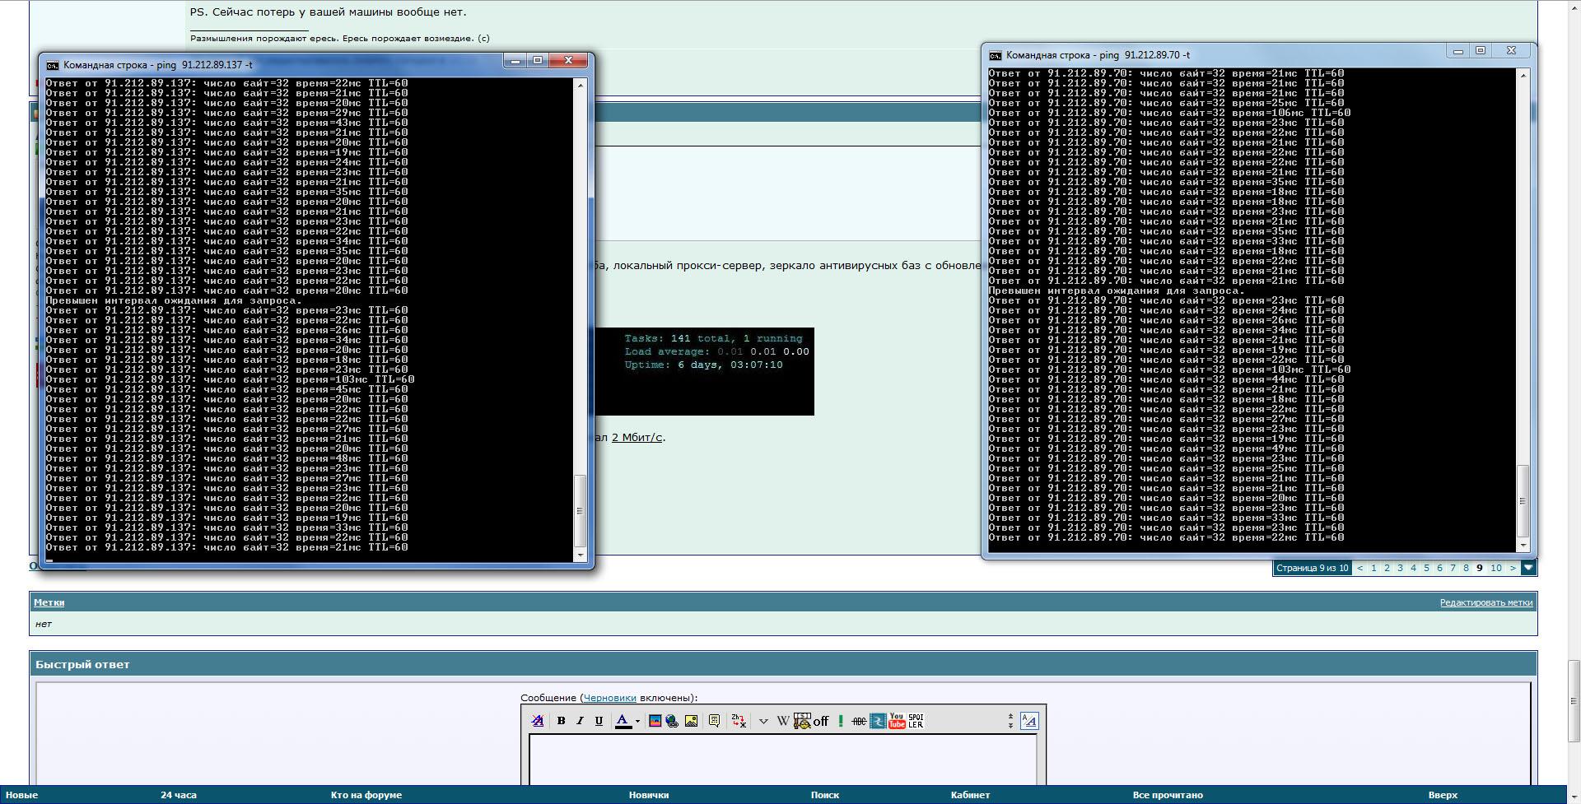Insert a quote using the speech bubble icon
This screenshot has height=804, width=1581.
pyautogui.click(x=714, y=721)
